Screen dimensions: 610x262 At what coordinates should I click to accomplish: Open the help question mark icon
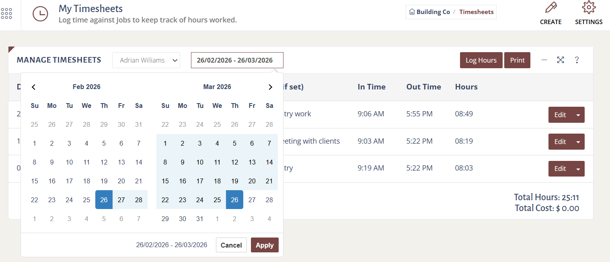click(577, 60)
